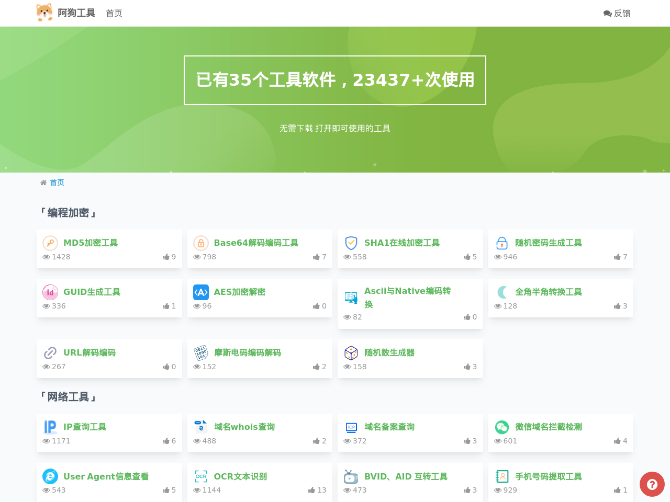The height and width of the screenshot is (502, 670).
Task: Select 首页 in the top navigation
Action: click(x=114, y=13)
